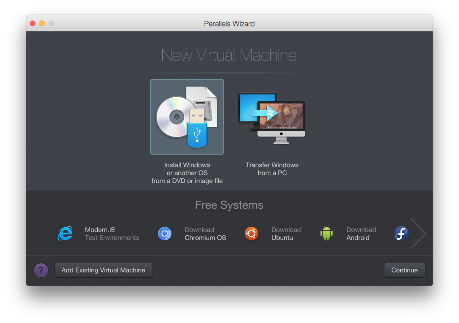
Task: Select the Android robot icon
Action: (326, 233)
